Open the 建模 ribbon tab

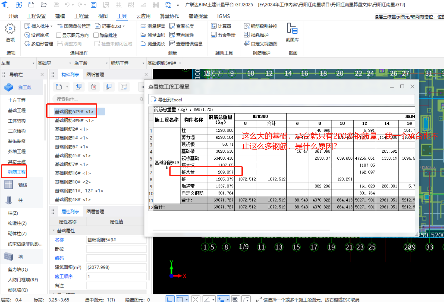pos(60,16)
